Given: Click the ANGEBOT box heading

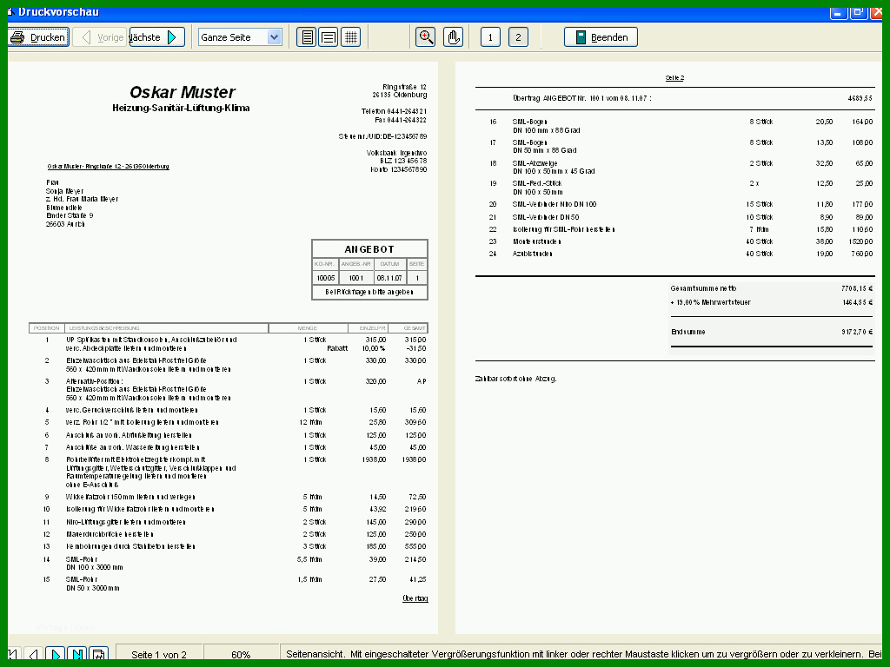Looking at the screenshot, I should coord(369,249).
